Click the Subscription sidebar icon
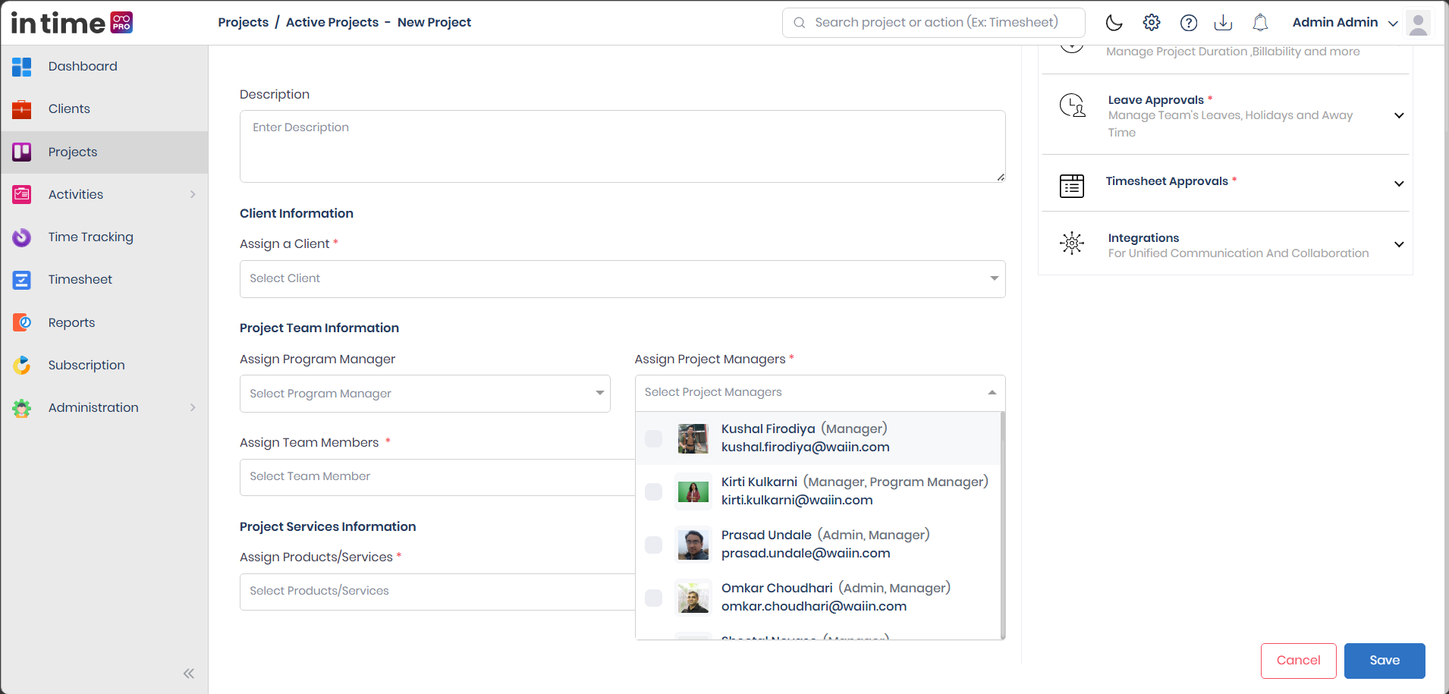The image size is (1449, 694). 22,365
